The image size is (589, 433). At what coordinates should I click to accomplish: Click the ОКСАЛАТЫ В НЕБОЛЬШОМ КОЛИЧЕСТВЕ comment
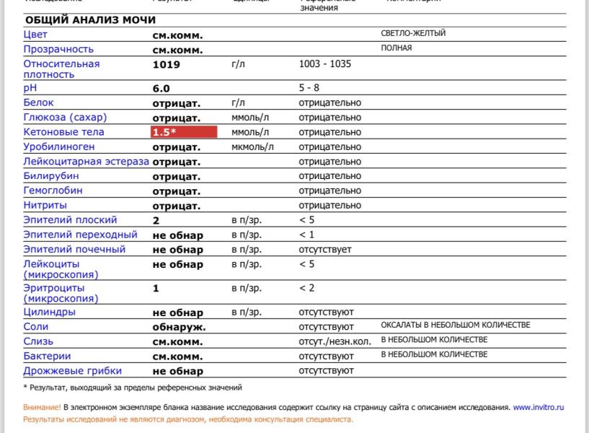click(456, 325)
